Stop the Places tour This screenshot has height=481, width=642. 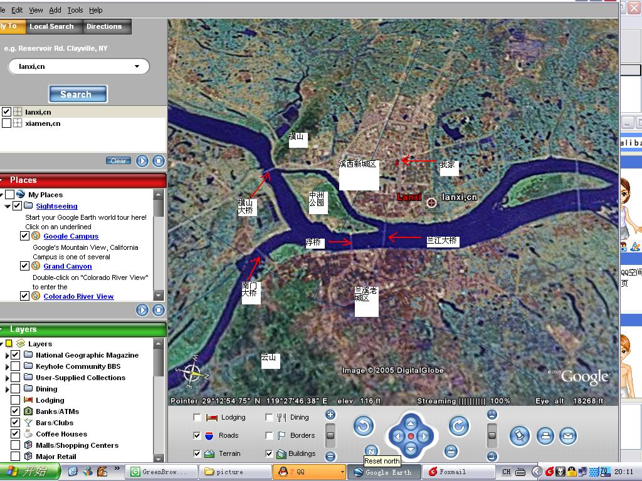coord(159,310)
